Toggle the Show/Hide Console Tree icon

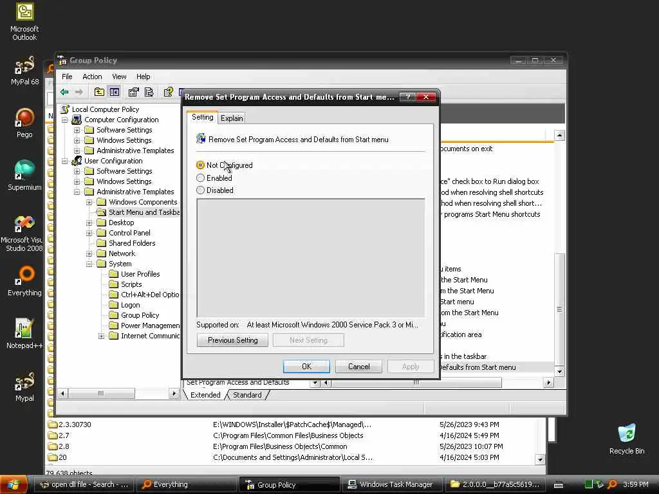[x=114, y=92]
